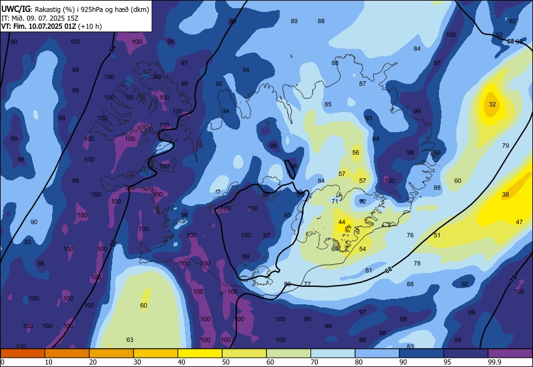Click the contour line label '70'

(x=513, y=279)
